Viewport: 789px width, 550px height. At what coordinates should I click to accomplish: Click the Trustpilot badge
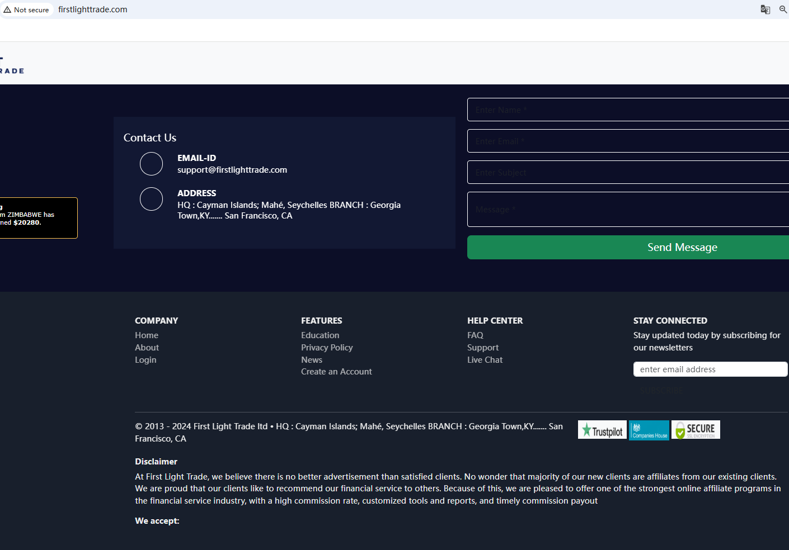pyautogui.click(x=602, y=430)
